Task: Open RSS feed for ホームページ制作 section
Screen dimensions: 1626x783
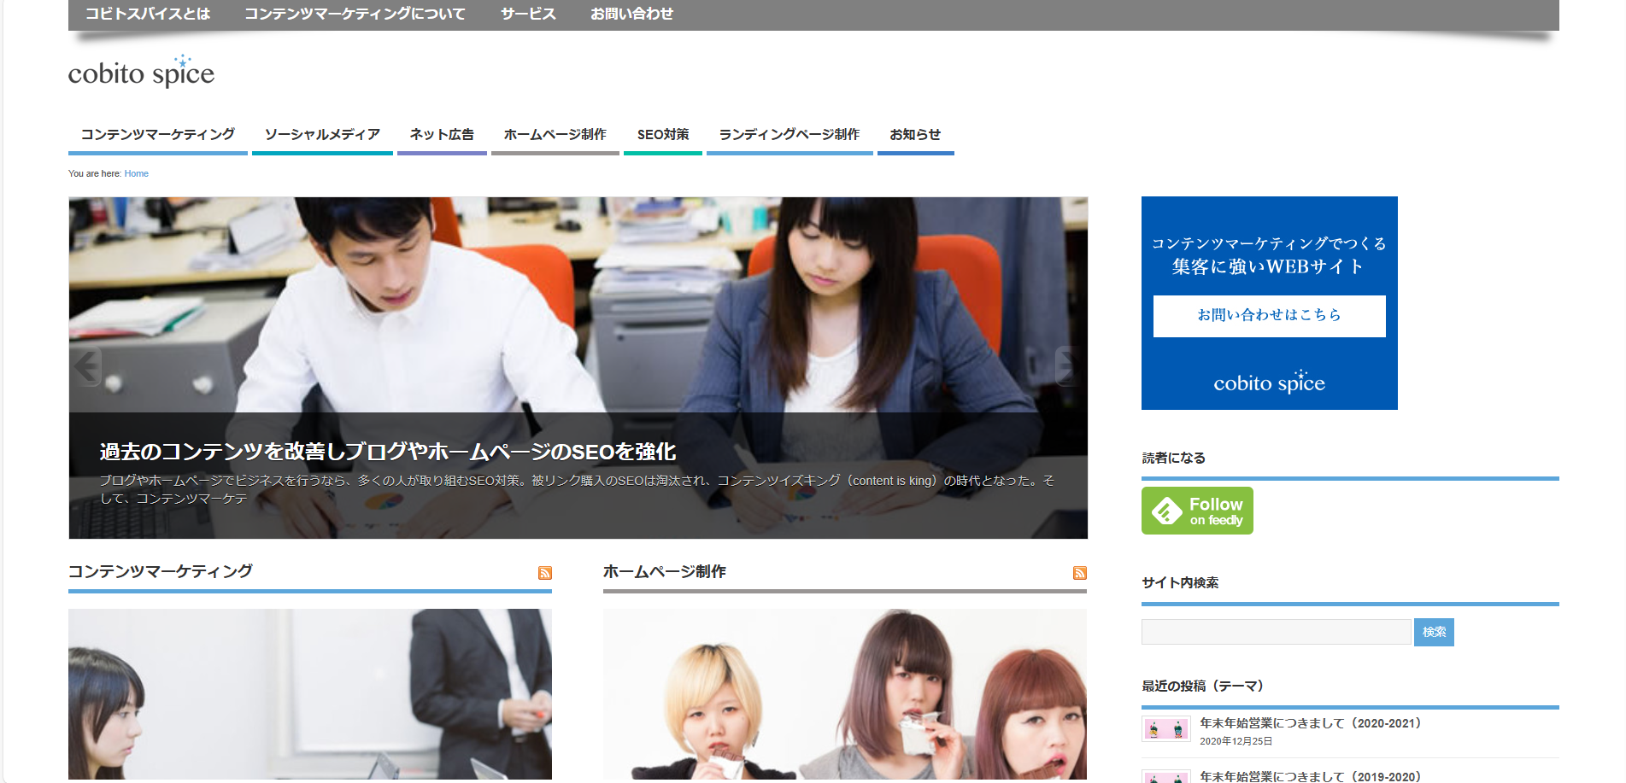Action: click(x=1080, y=573)
